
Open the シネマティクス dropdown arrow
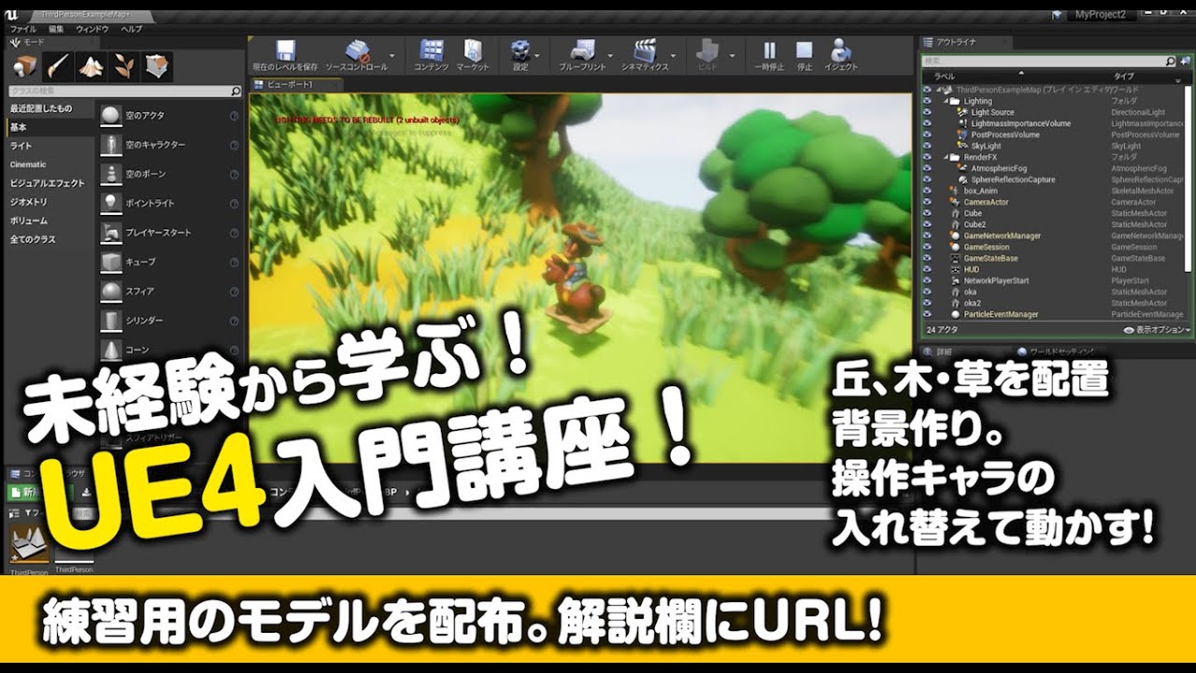click(672, 55)
